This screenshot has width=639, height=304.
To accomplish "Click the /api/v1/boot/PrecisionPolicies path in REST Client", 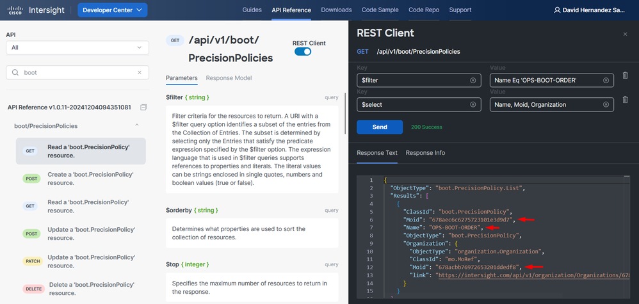I will (x=418, y=52).
